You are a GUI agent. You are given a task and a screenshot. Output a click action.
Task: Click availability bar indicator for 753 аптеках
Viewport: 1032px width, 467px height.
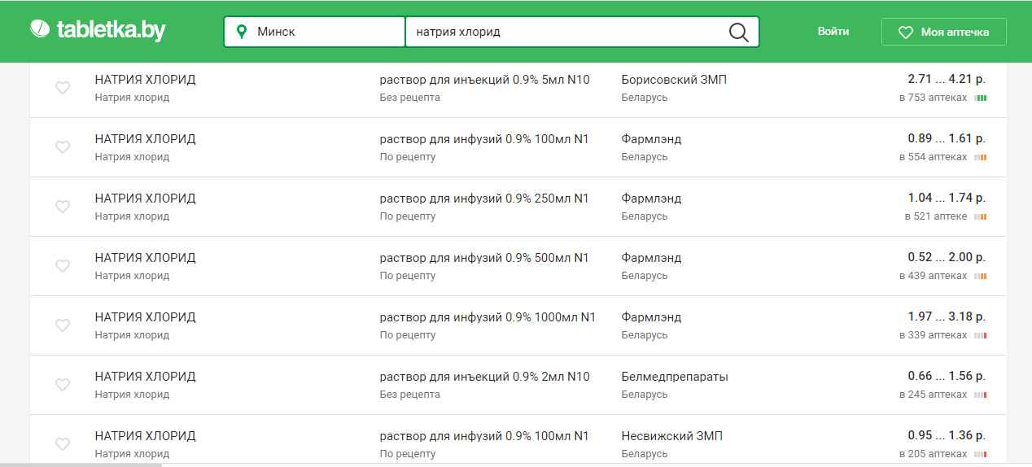(981, 98)
